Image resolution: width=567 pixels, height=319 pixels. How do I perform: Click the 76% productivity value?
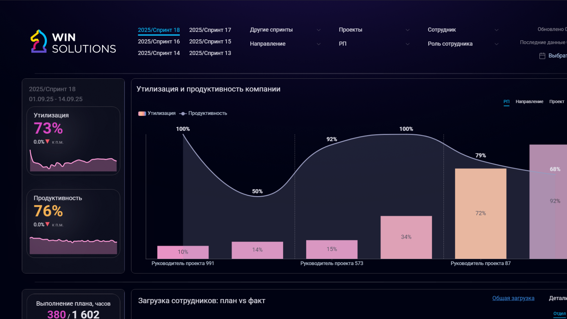[48, 211]
